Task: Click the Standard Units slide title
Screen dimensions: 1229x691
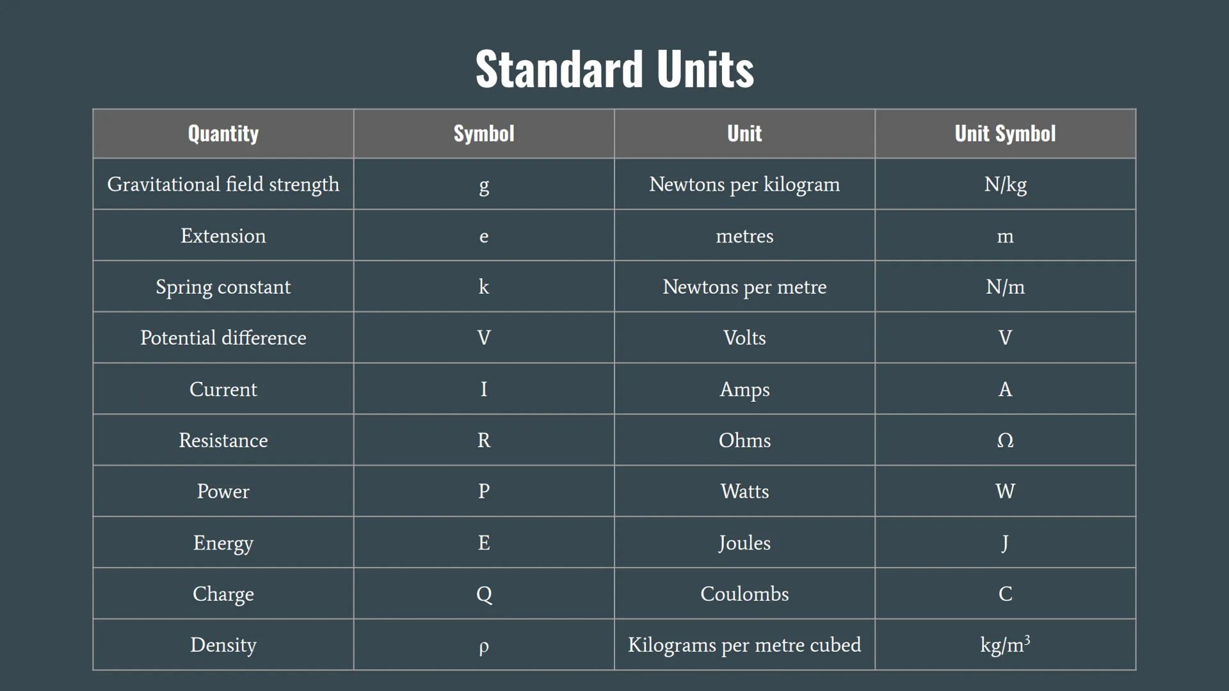Action: pyautogui.click(x=614, y=68)
